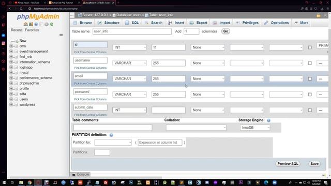Open the phpMyAdmin home icon

pos(26,24)
